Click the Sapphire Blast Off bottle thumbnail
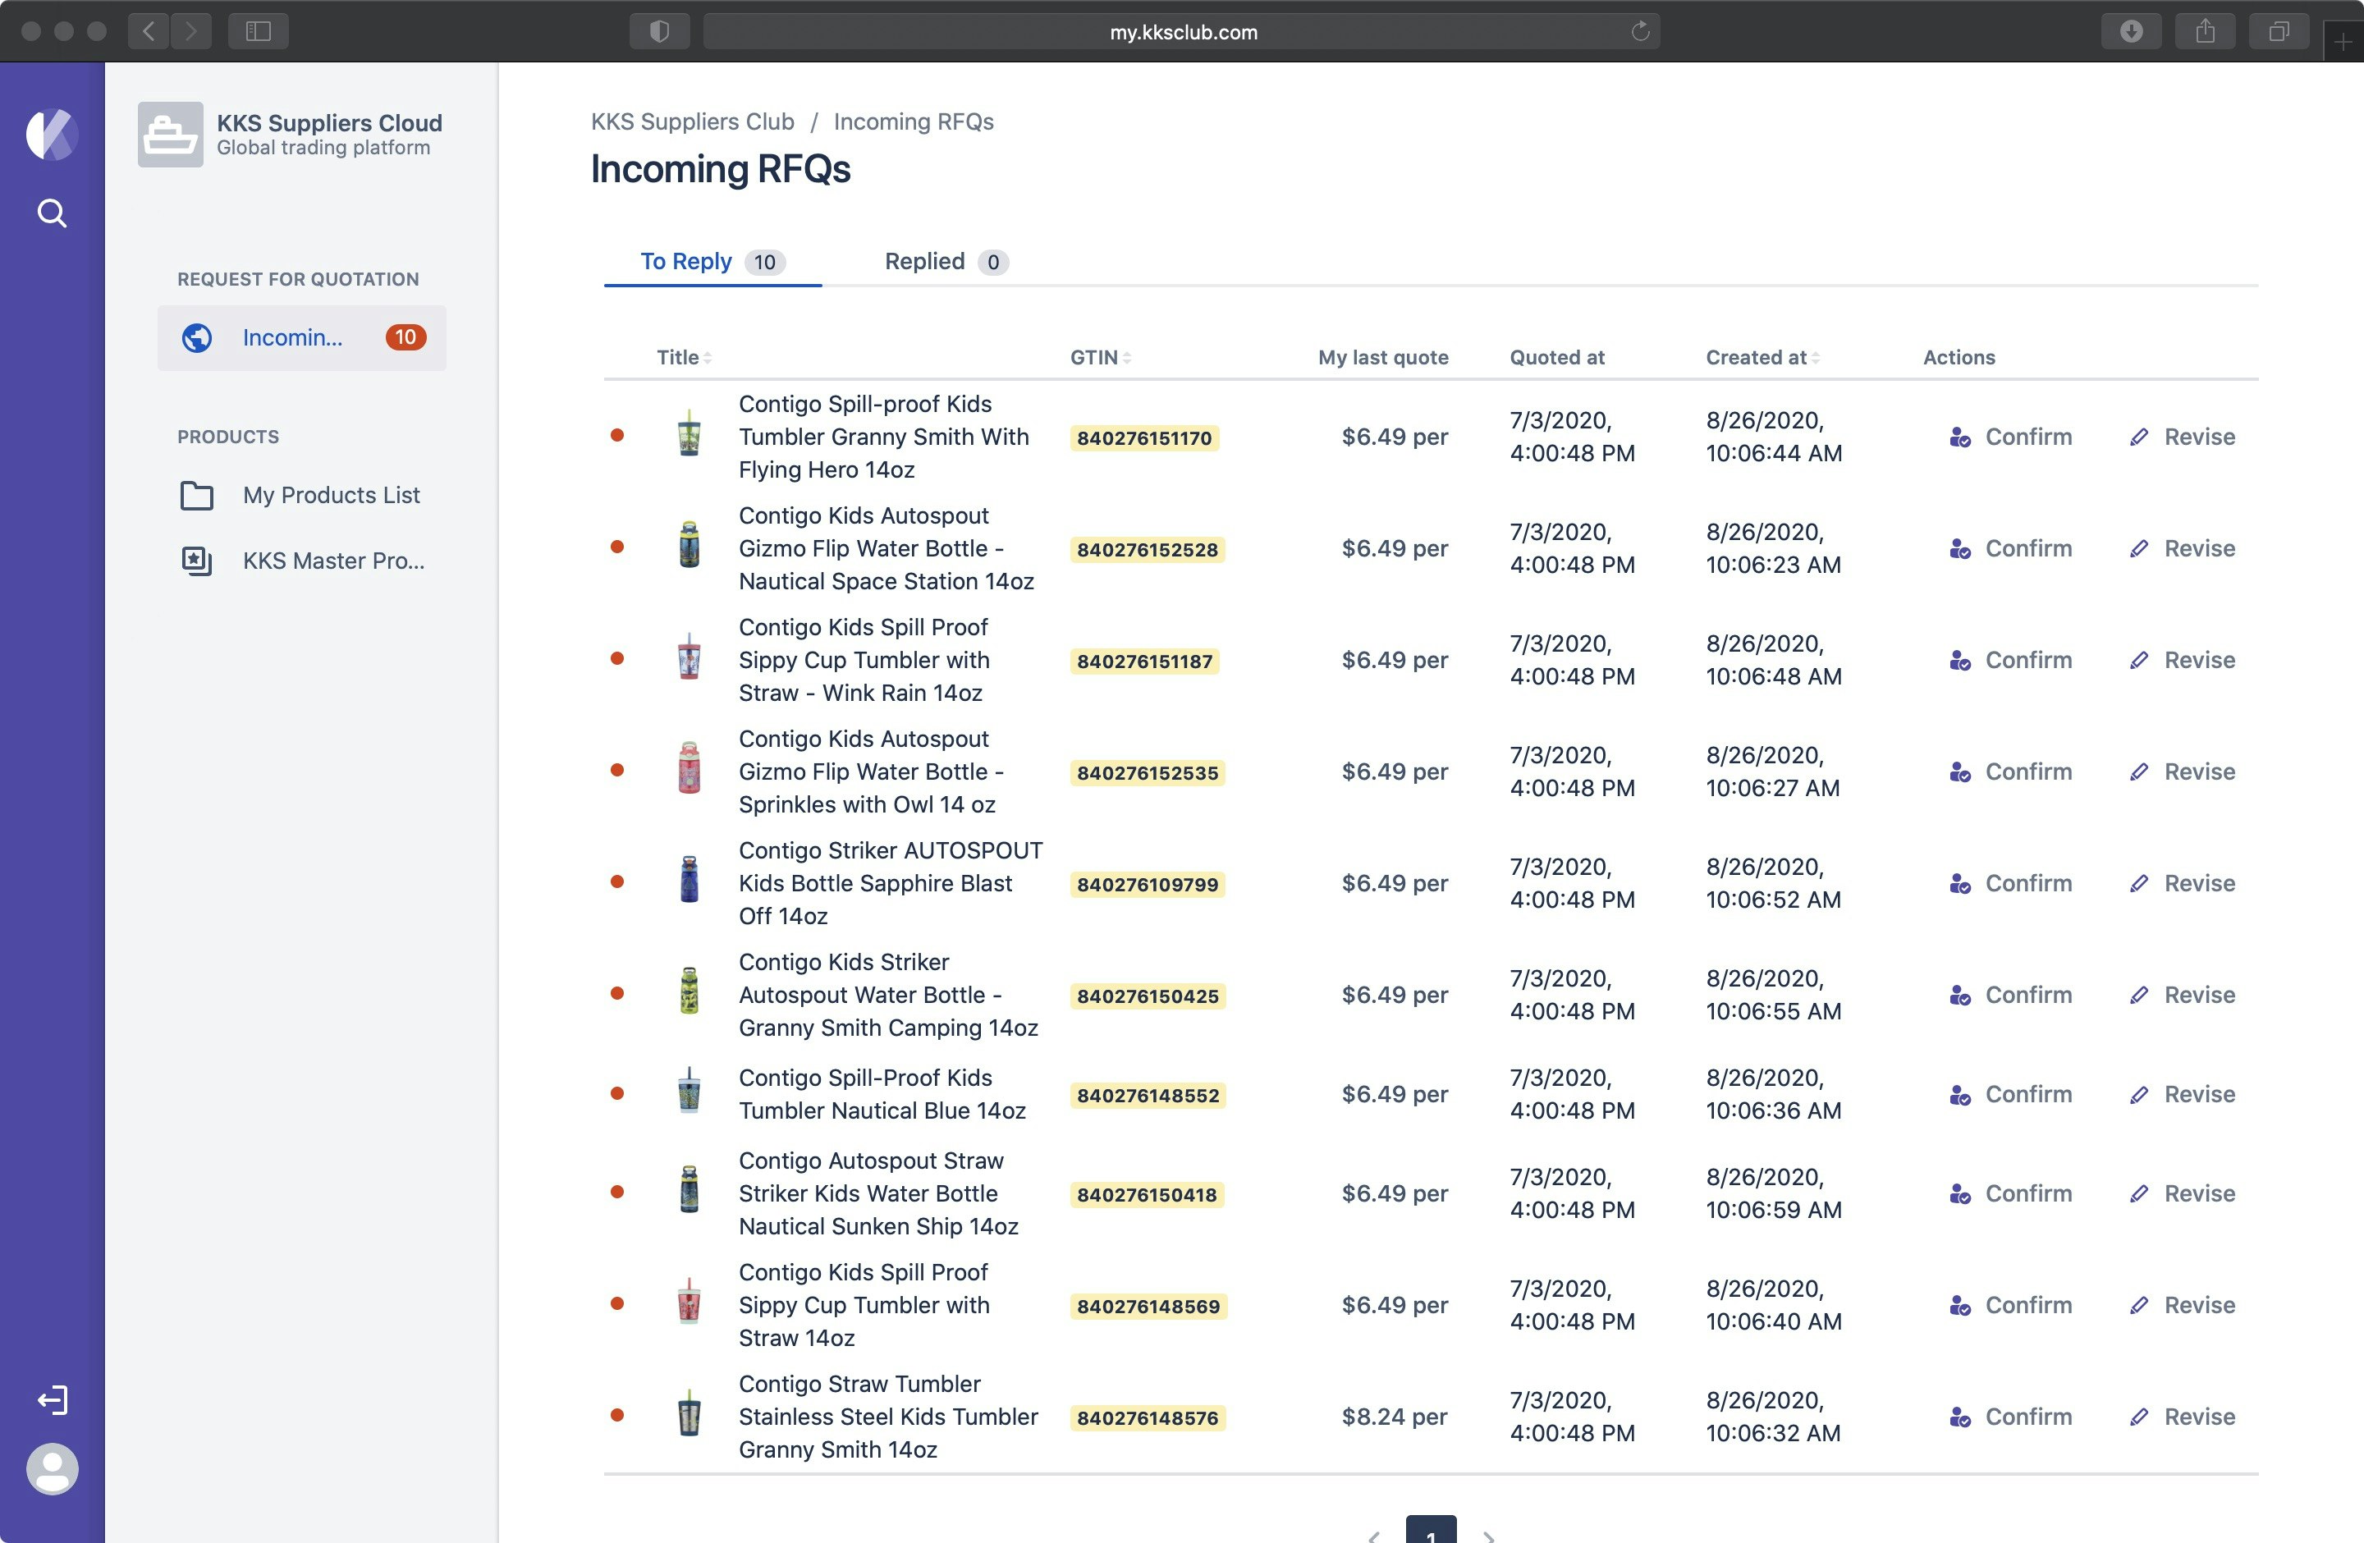 689,881
